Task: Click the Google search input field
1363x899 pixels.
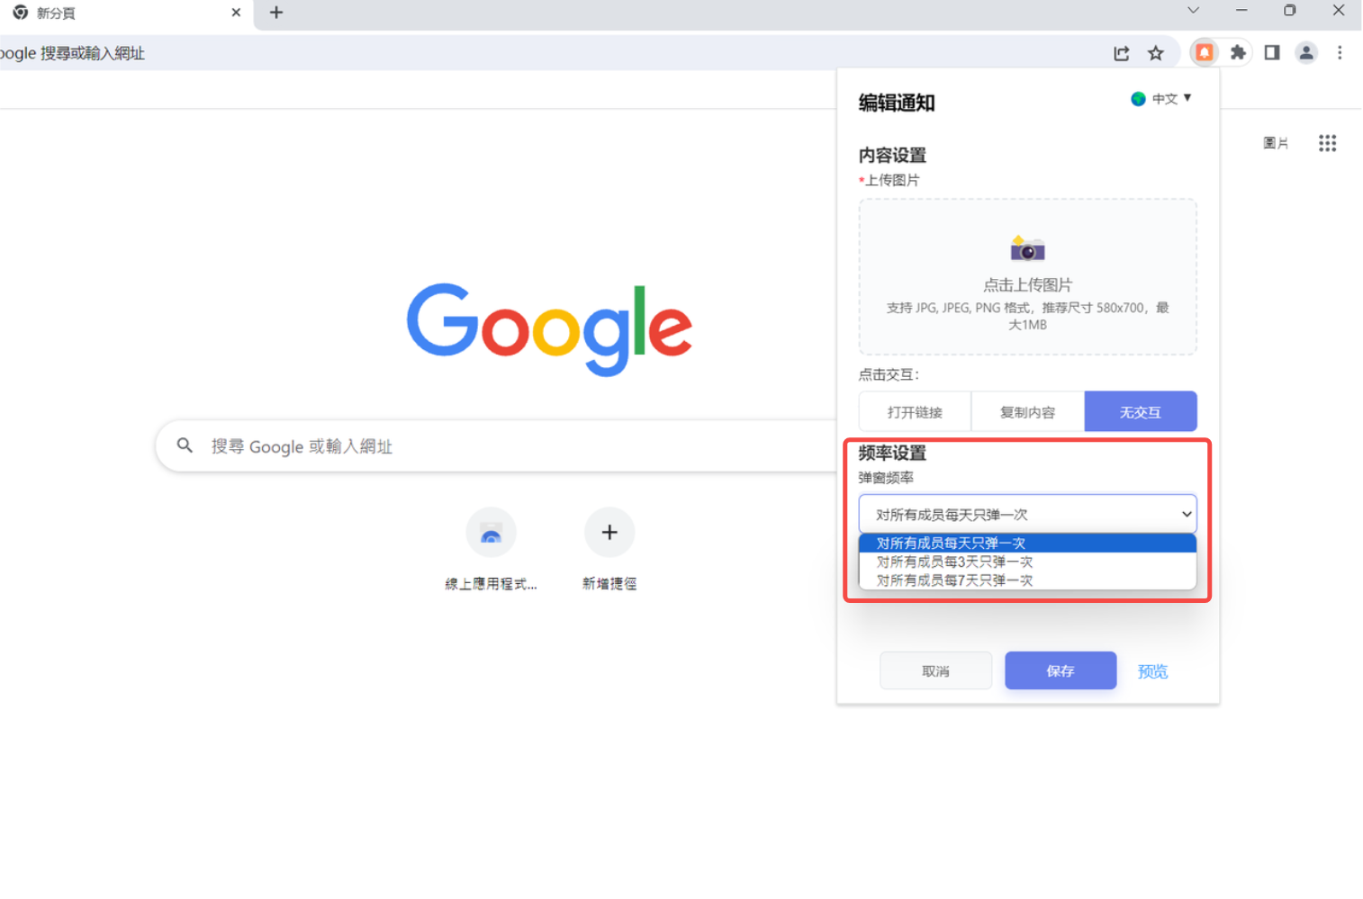Action: [495, 445]
